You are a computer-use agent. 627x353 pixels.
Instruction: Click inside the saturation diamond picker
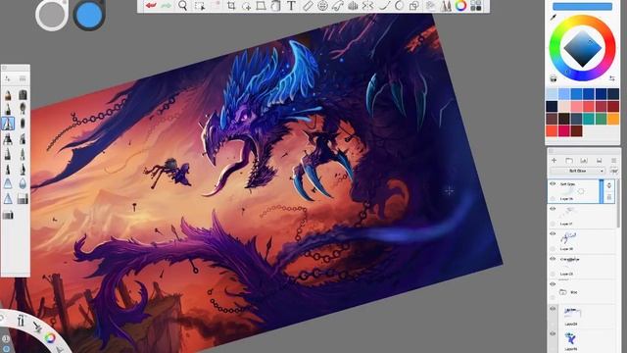582,48
